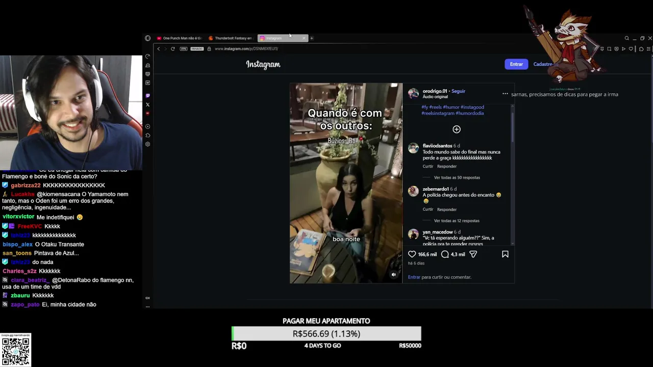Image resolution: width=653 pixels, height=367 pixels.
Task: Open flaviiodsantos profile from comment
Action: (x=437, y=146)
